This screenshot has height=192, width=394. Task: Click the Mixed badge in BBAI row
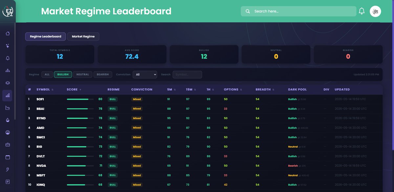(x=137, y=109)
